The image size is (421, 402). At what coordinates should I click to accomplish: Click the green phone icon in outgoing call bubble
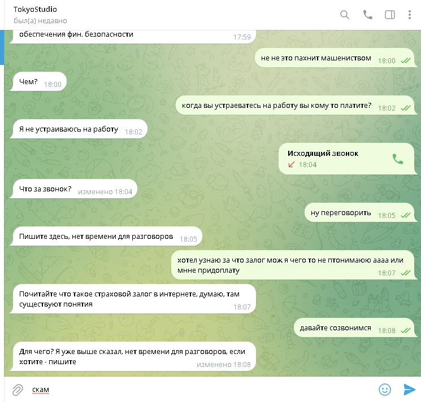point(398,159)
